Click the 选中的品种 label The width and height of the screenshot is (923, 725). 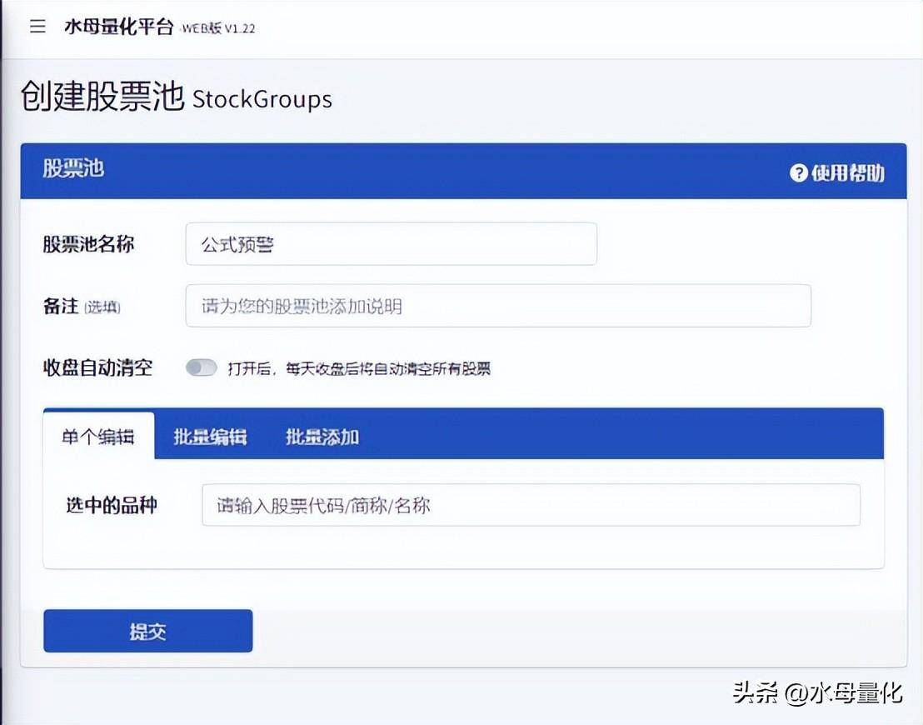112,505
